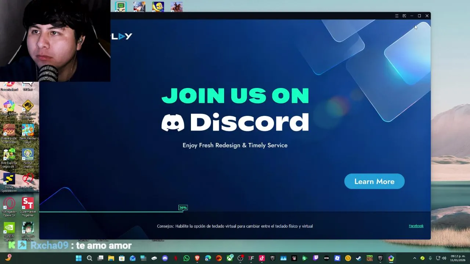Open File Explorer from the taskbar
470x264 pixels.
111,258
